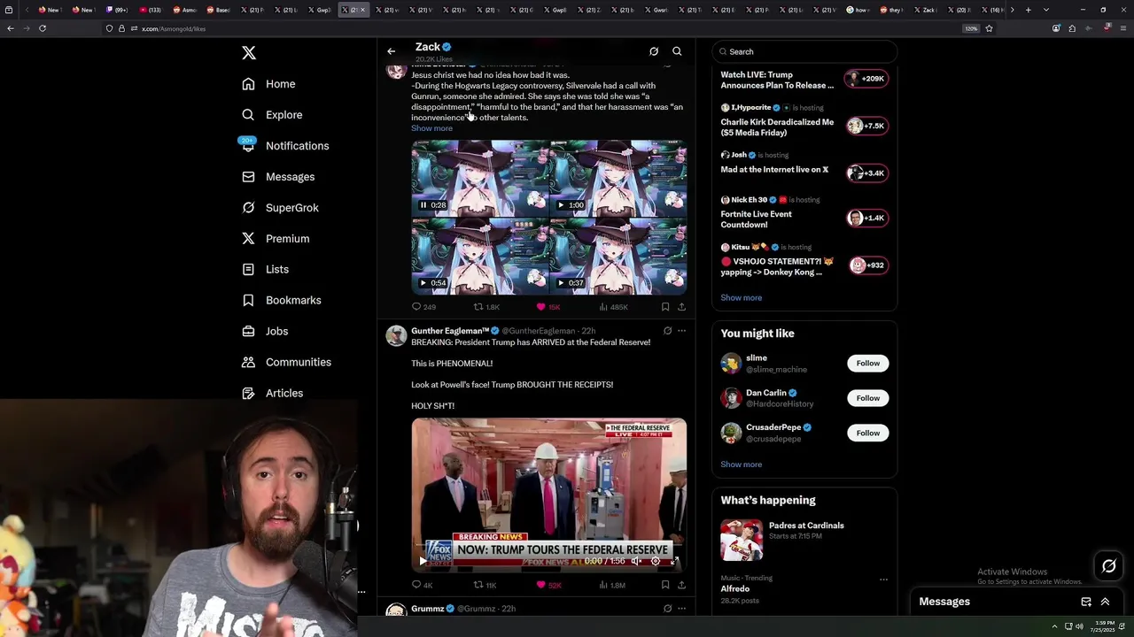Open Bookmarks in the sidebar

[281, 301]
